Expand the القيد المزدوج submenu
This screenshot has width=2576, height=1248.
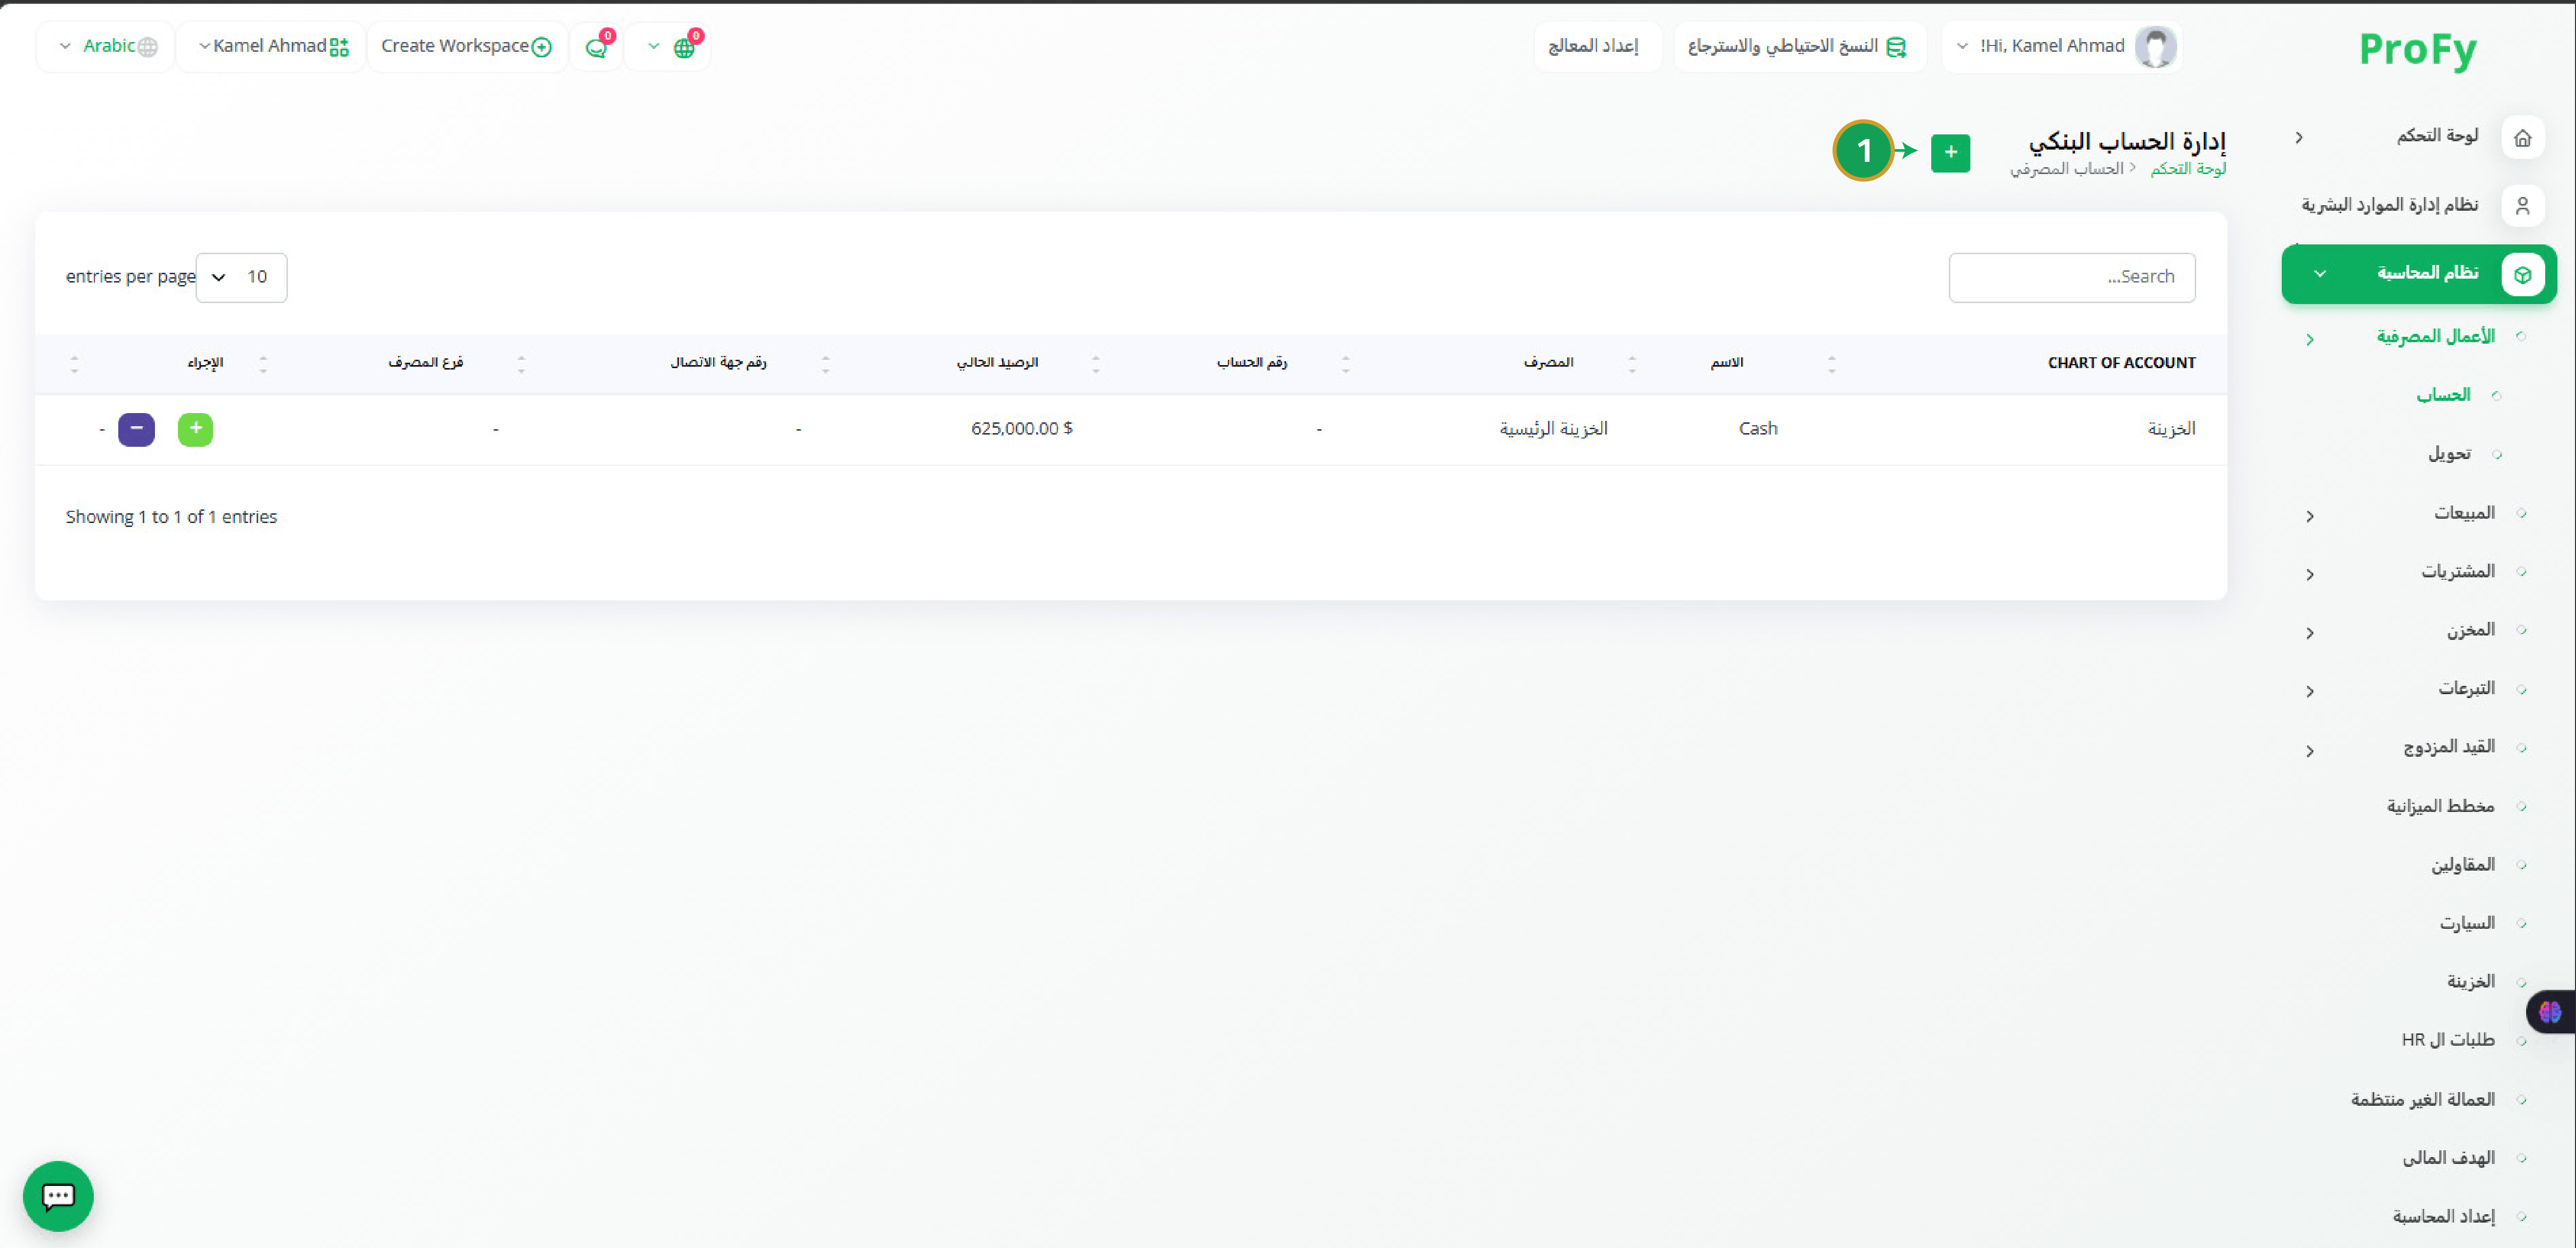tap(2310, 751)
